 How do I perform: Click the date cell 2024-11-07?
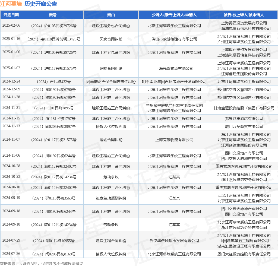[11, 140]
